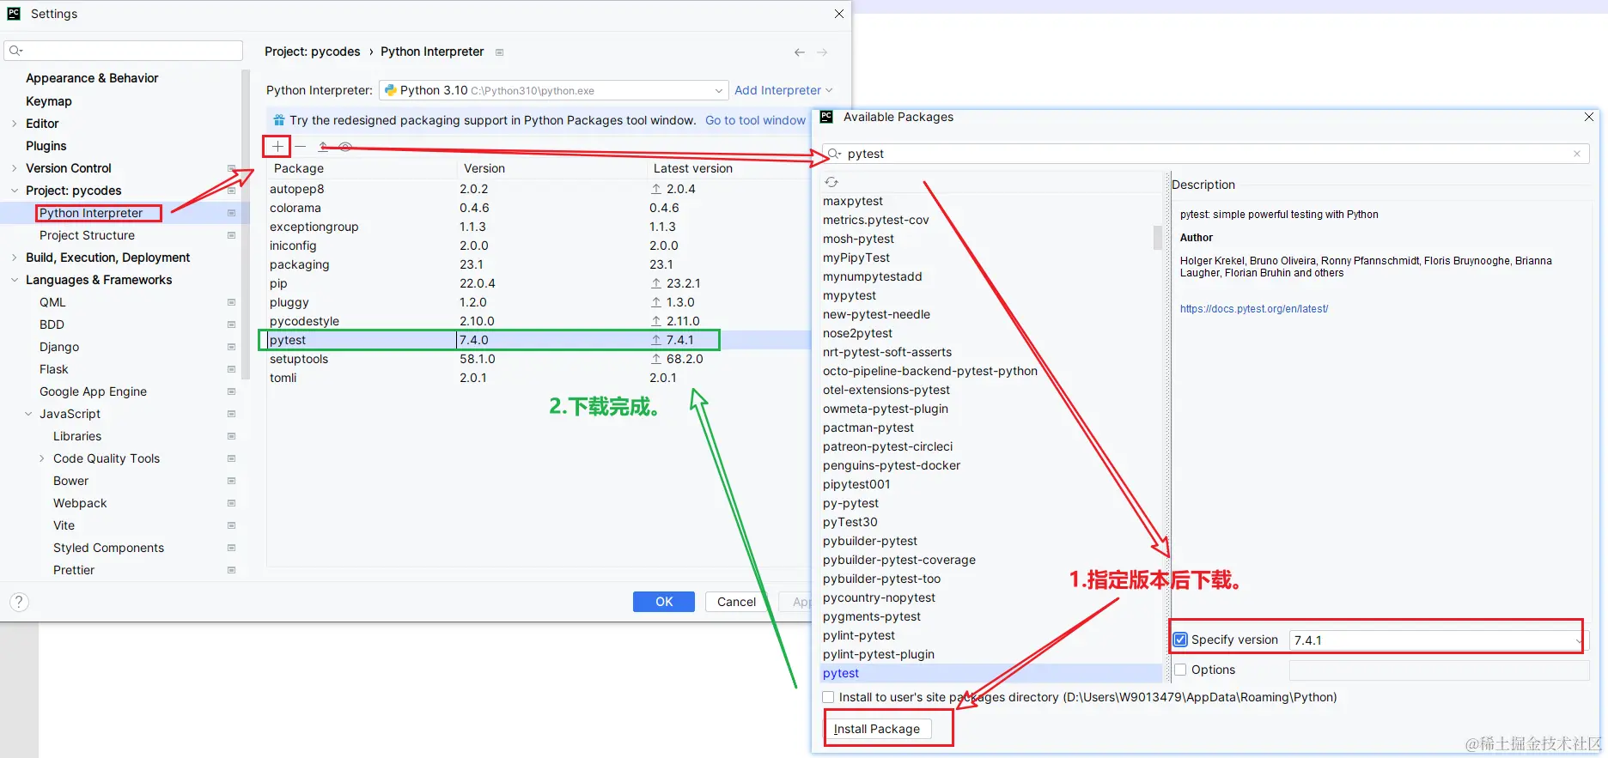This screenshot has height=758, width=1608.
Task: Check Install to user's site packages directory
Action: coord(828,697)
